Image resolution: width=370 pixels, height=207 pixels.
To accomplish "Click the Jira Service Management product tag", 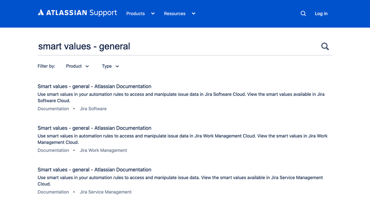I will 106,192.
